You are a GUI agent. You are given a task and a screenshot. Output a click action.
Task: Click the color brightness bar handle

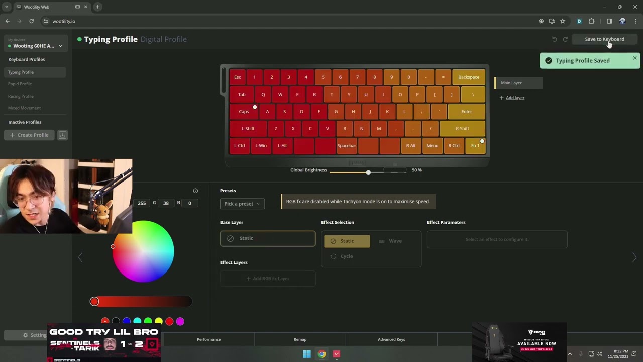coord(94,301)
